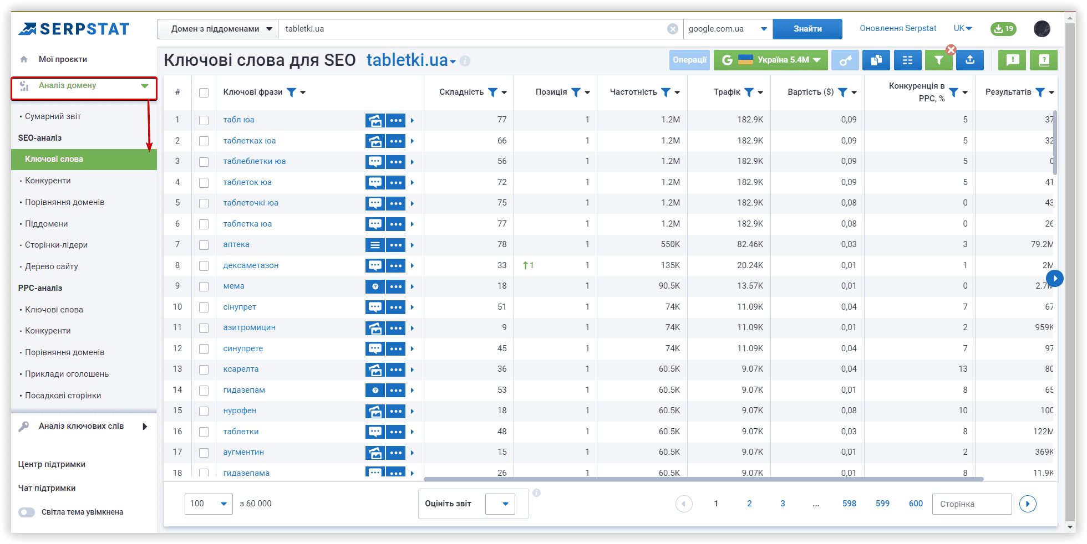Open the green filter button
The height and width of the screenshot is (544, 1087).
pos(938,60)
